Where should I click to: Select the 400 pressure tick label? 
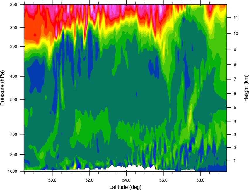[14, 76]
